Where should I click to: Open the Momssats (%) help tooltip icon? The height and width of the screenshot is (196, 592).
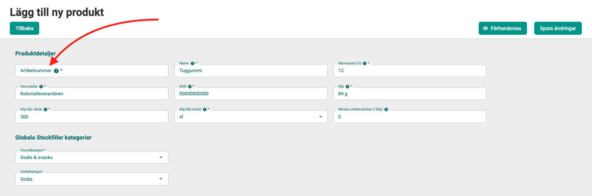click(x=365, y=63)
